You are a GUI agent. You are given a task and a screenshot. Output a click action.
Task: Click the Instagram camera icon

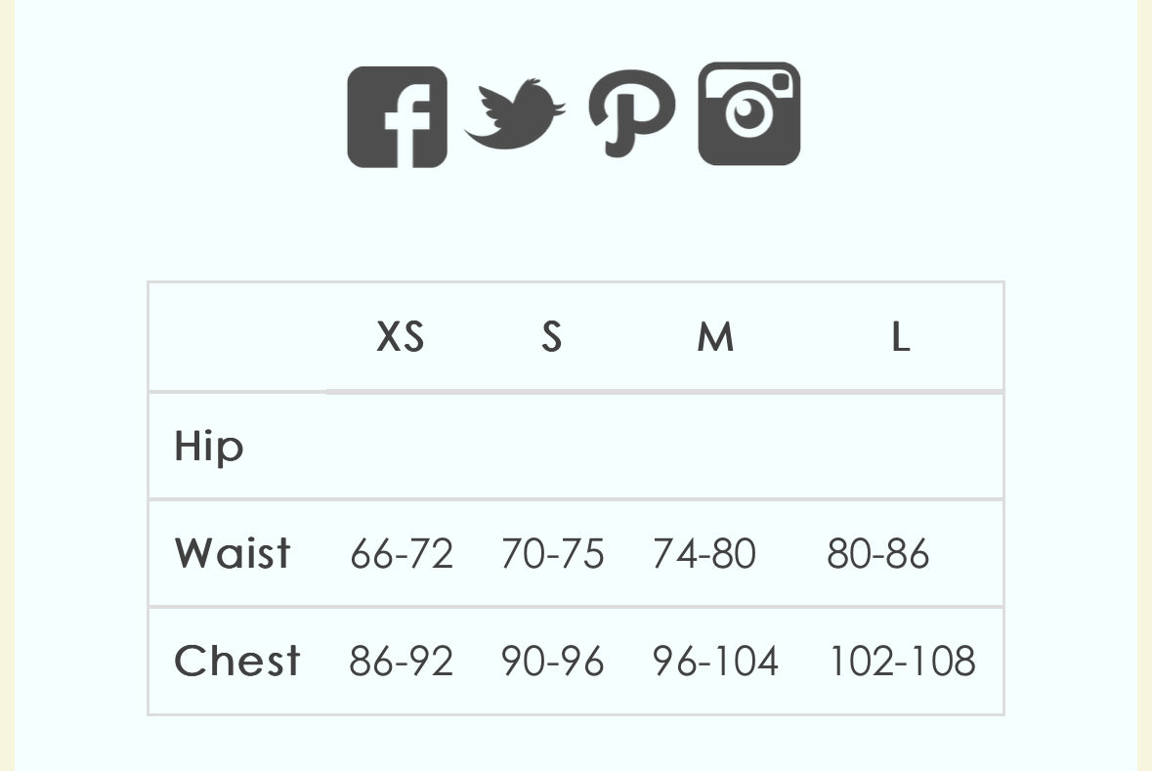coord(749,114)
